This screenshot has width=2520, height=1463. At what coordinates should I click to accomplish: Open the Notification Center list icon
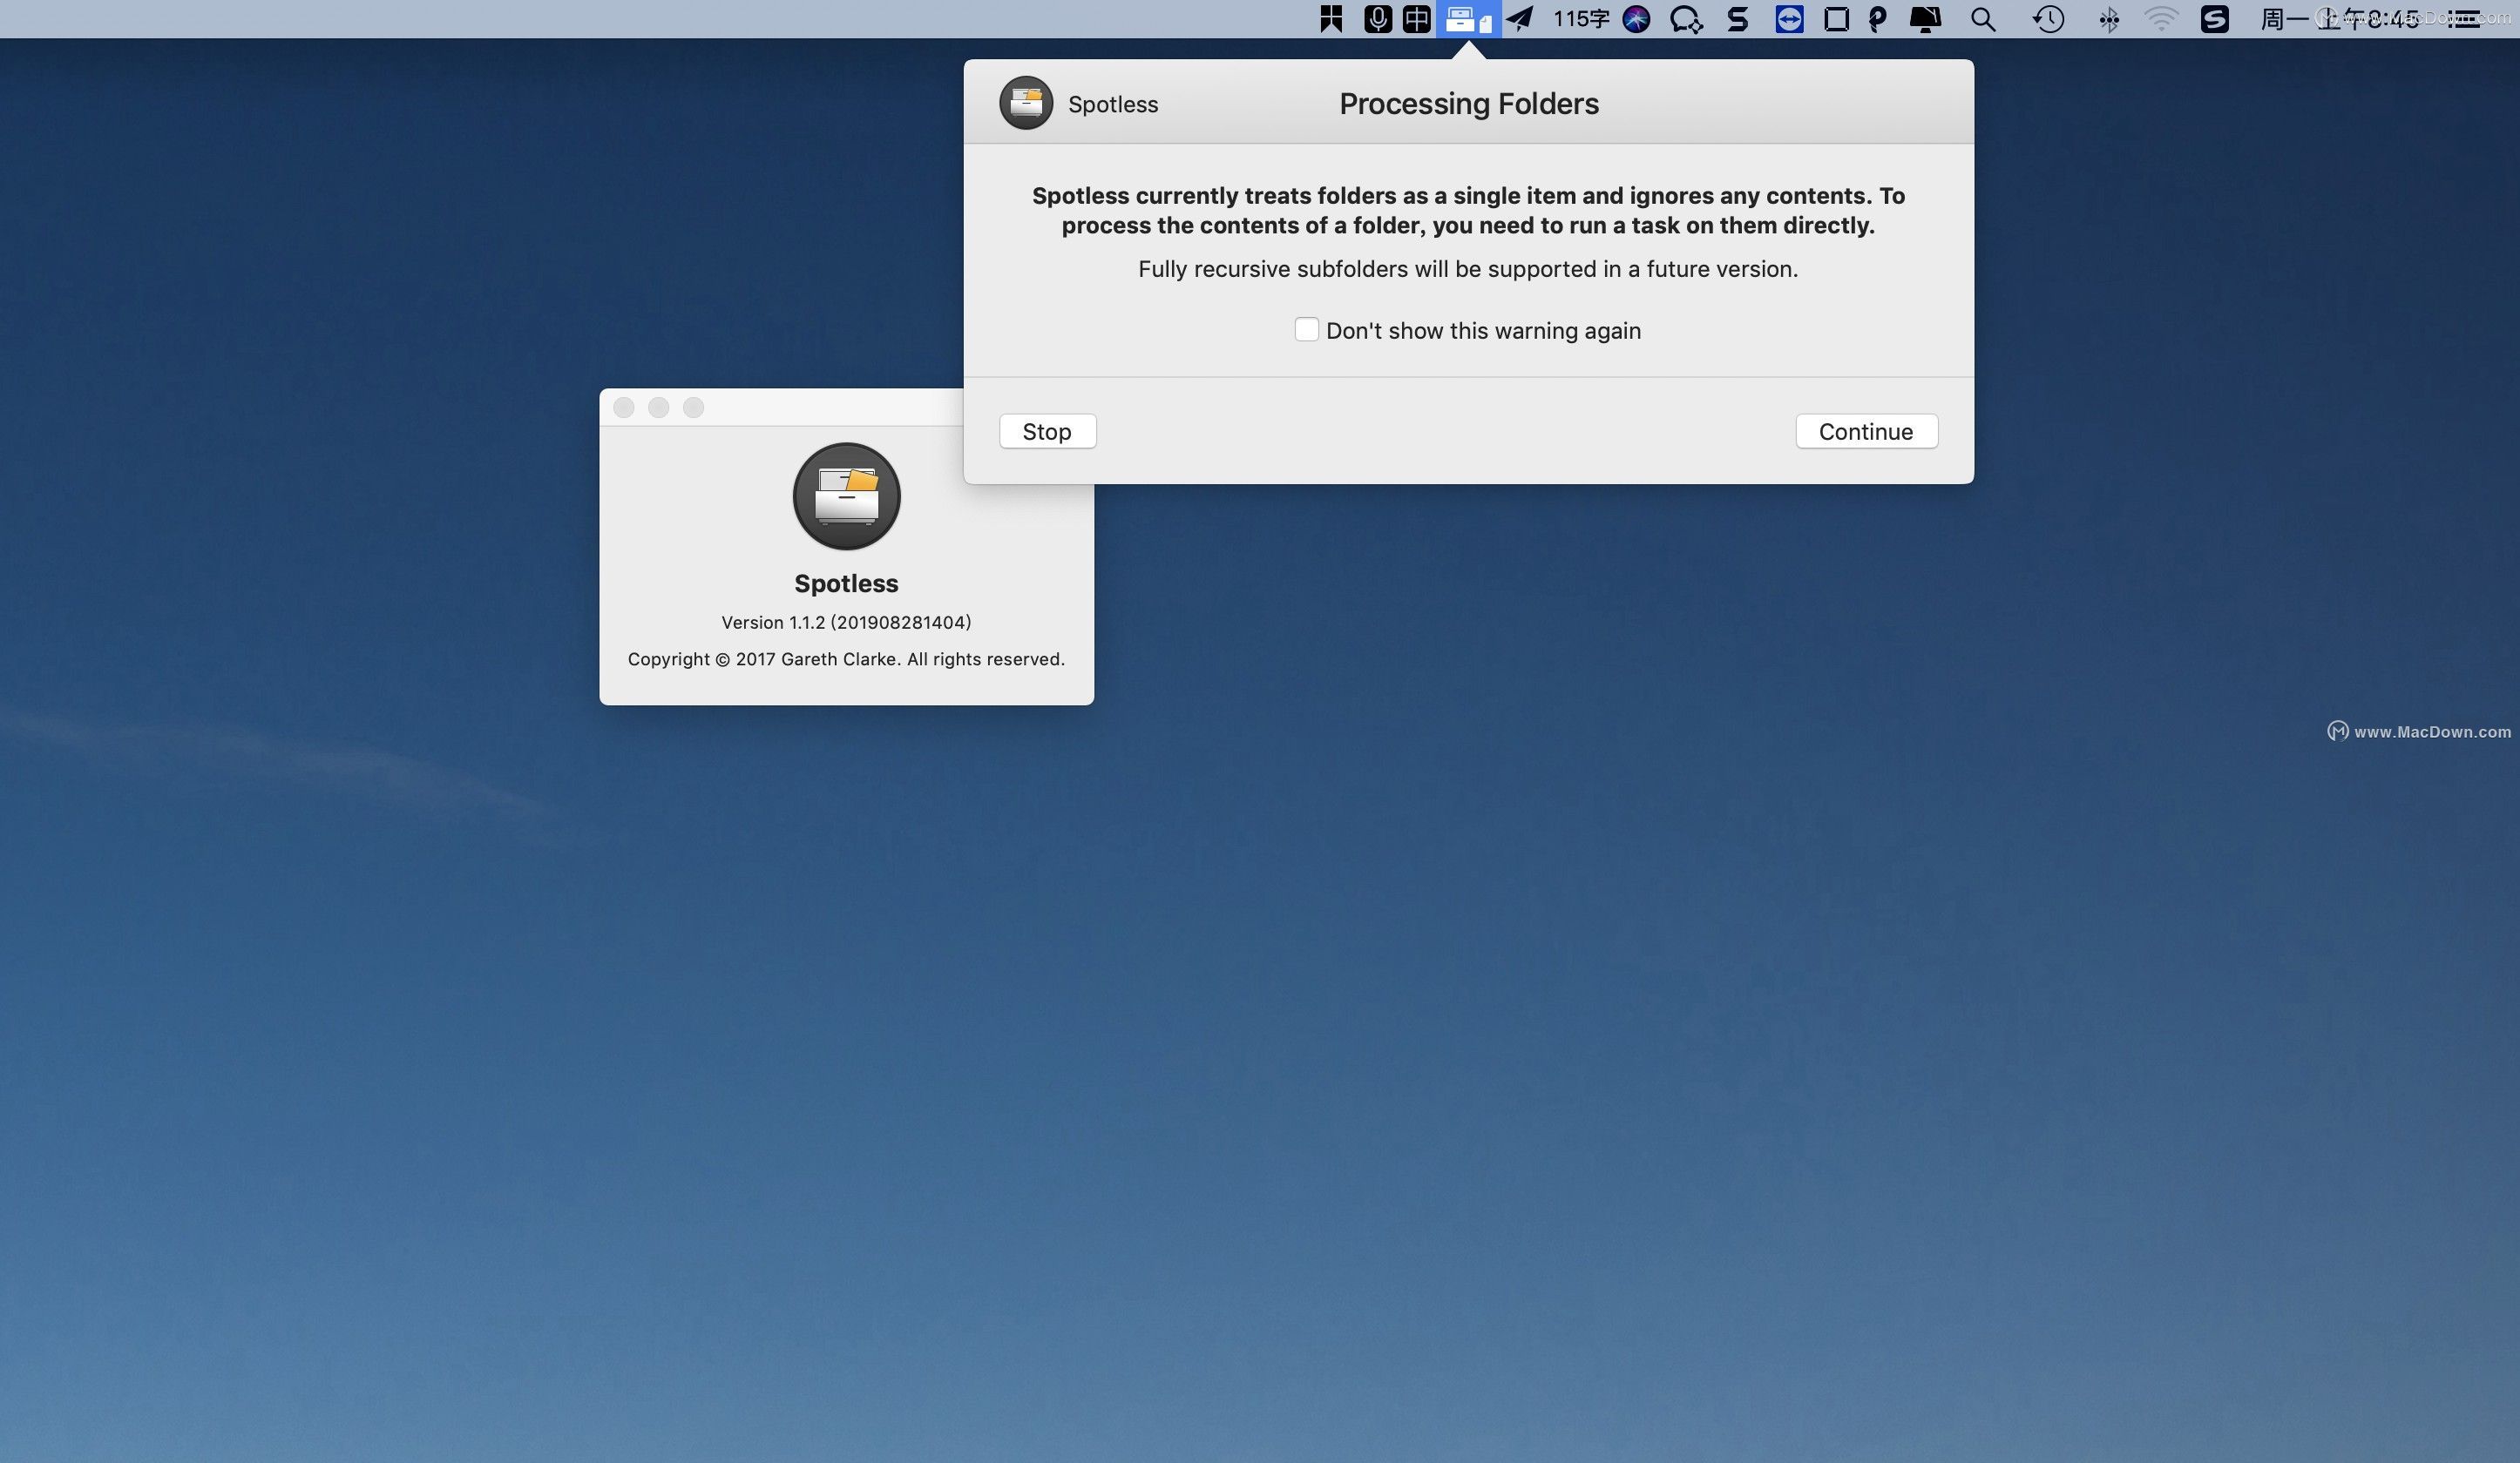coord(2463,19)
